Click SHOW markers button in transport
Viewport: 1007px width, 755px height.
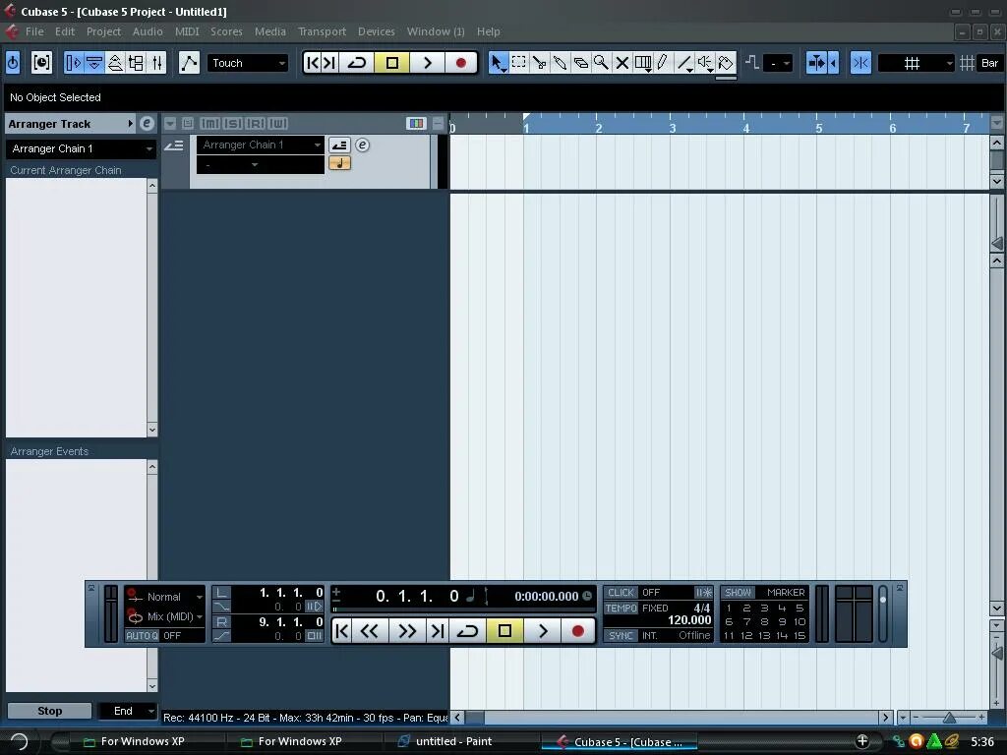pyautogui.click(x=738, y=593)
